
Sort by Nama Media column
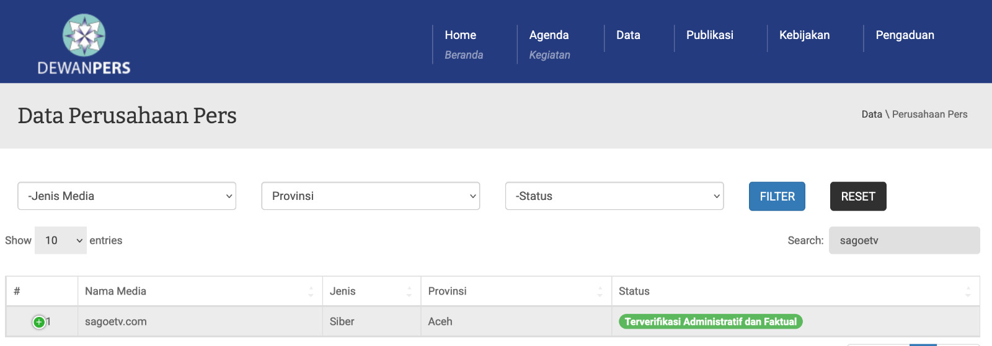coord(200,292)
